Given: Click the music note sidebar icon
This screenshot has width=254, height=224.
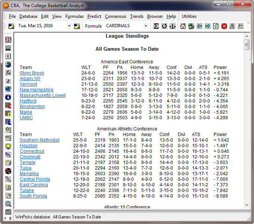Looking at the screenshot, I should pos(8,81).
